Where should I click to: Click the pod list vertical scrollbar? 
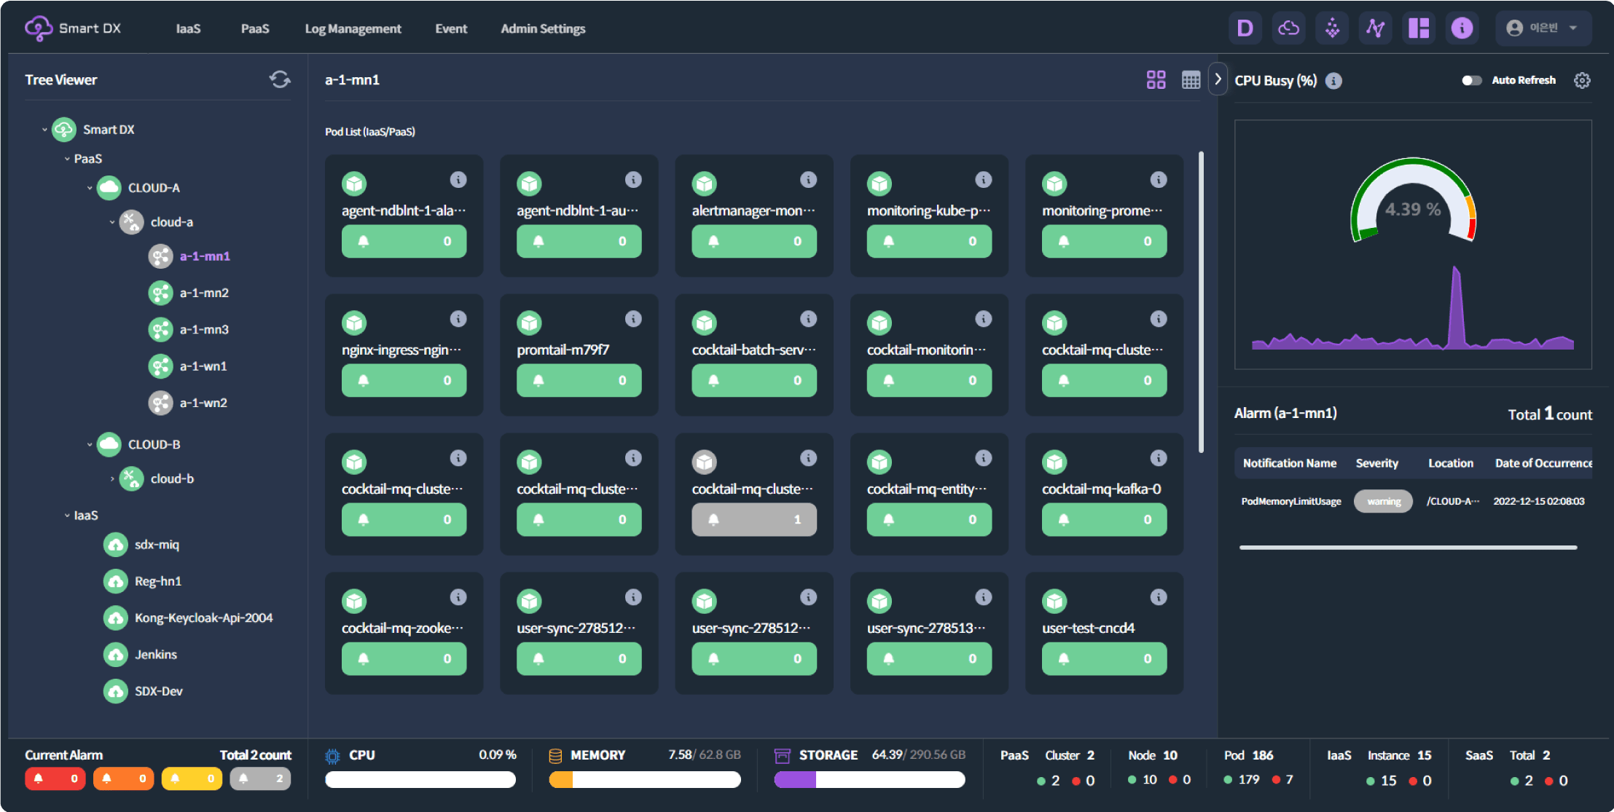pos(1201,302)
